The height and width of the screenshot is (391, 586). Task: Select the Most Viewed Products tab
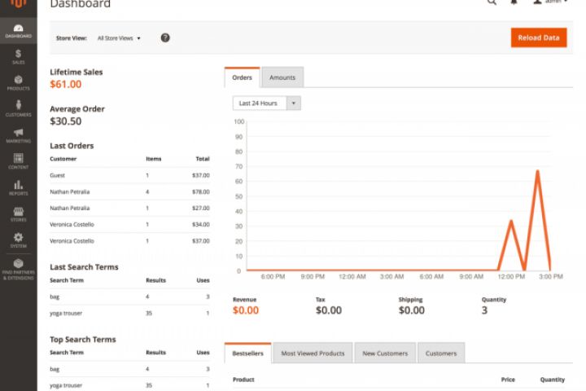coord(313,353)
